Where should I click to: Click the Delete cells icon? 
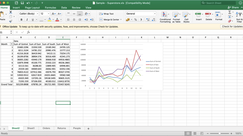(208, 15)
